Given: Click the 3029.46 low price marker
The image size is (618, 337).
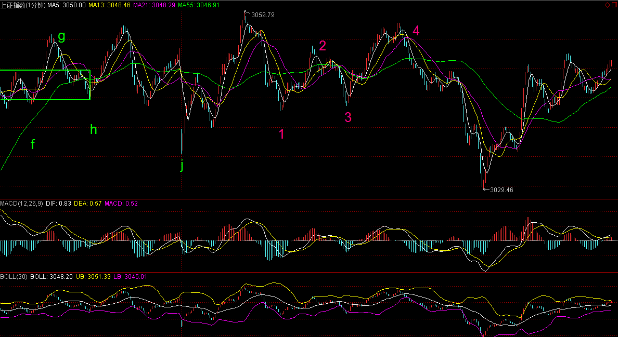Looking at the screenshot, I should click(501, 190).
